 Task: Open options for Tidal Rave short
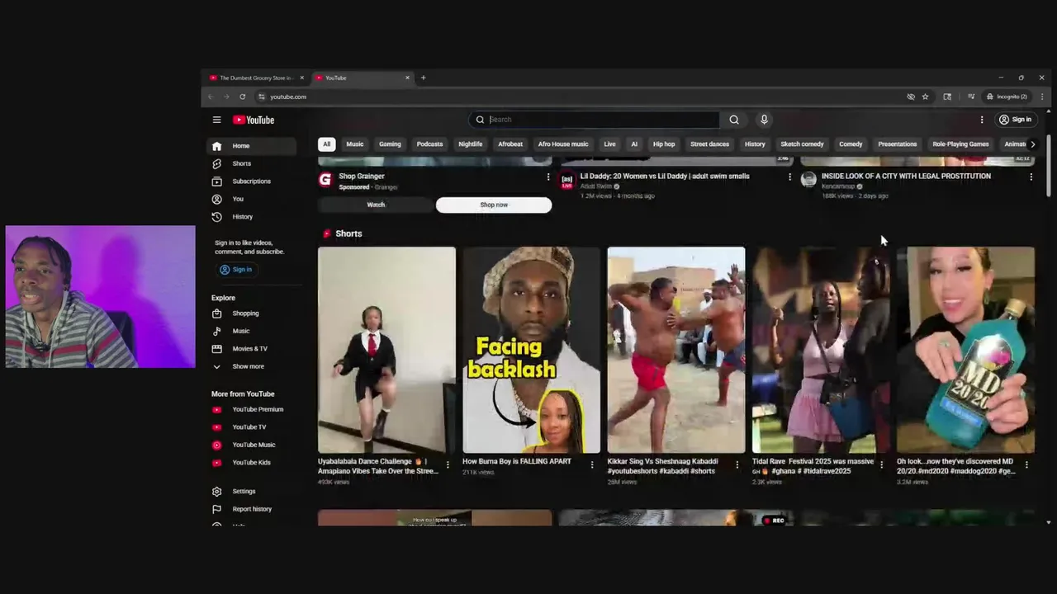click(881, 465)
